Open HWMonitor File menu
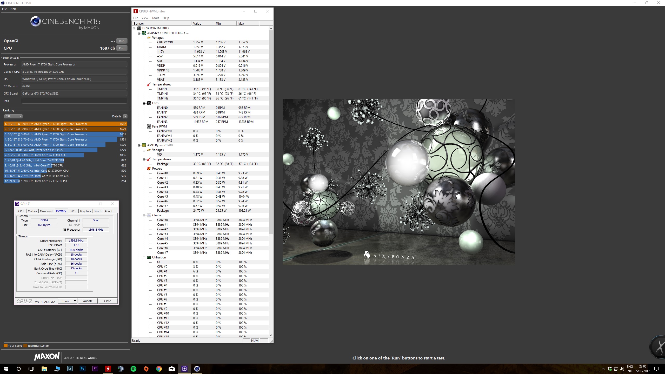665x374 pixels. pos(136,18)
